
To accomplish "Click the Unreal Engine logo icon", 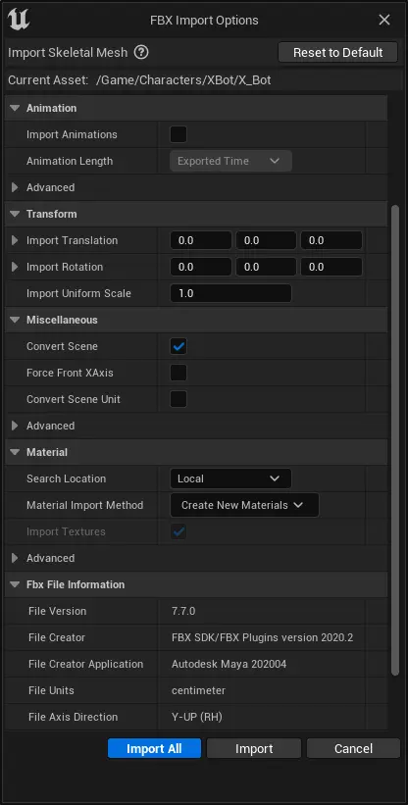I will [19, 20].
